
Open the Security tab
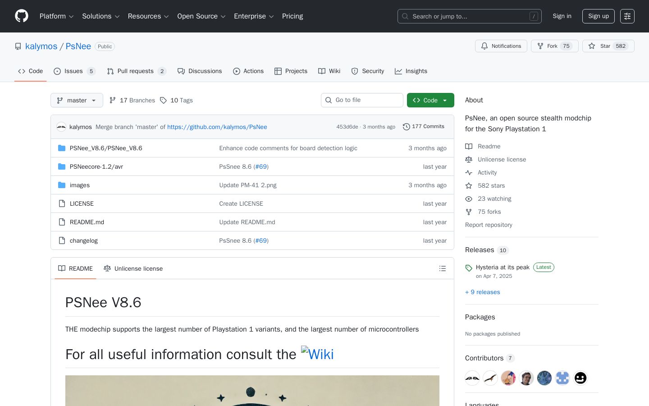tap(368, 71)
